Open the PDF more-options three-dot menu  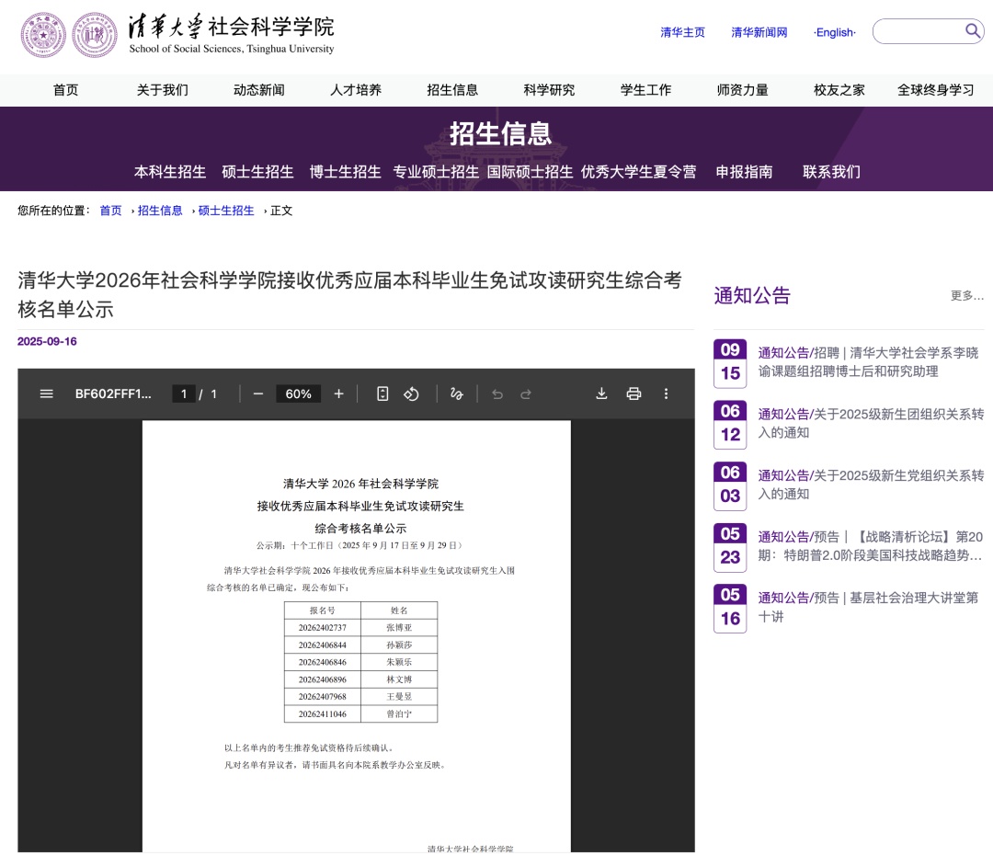pos(666,394)
